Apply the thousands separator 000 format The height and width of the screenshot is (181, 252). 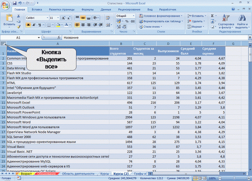click(x=133, y=21)
